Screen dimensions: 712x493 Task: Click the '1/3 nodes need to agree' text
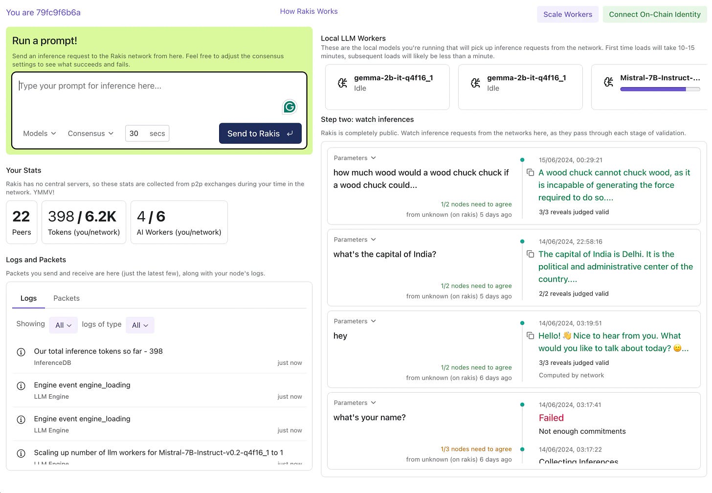476,449
